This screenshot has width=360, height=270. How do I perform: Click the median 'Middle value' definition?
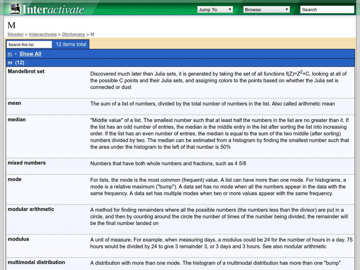tap(220, 133)
